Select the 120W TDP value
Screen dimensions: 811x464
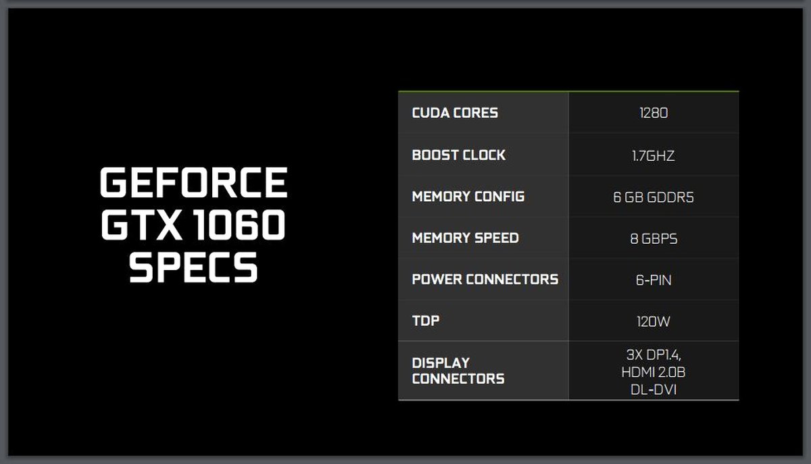coord(654,321)
